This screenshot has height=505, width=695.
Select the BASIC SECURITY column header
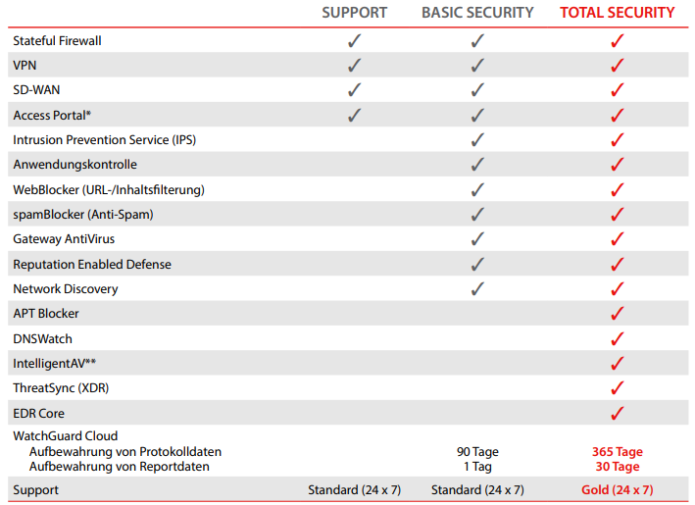(477, 13)
